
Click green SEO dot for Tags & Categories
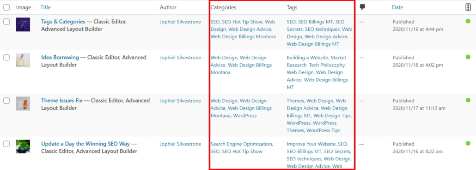(x=468, y=21)
